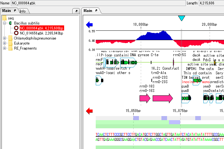Click the IMPDH: The cata label

tap(200, 69)
